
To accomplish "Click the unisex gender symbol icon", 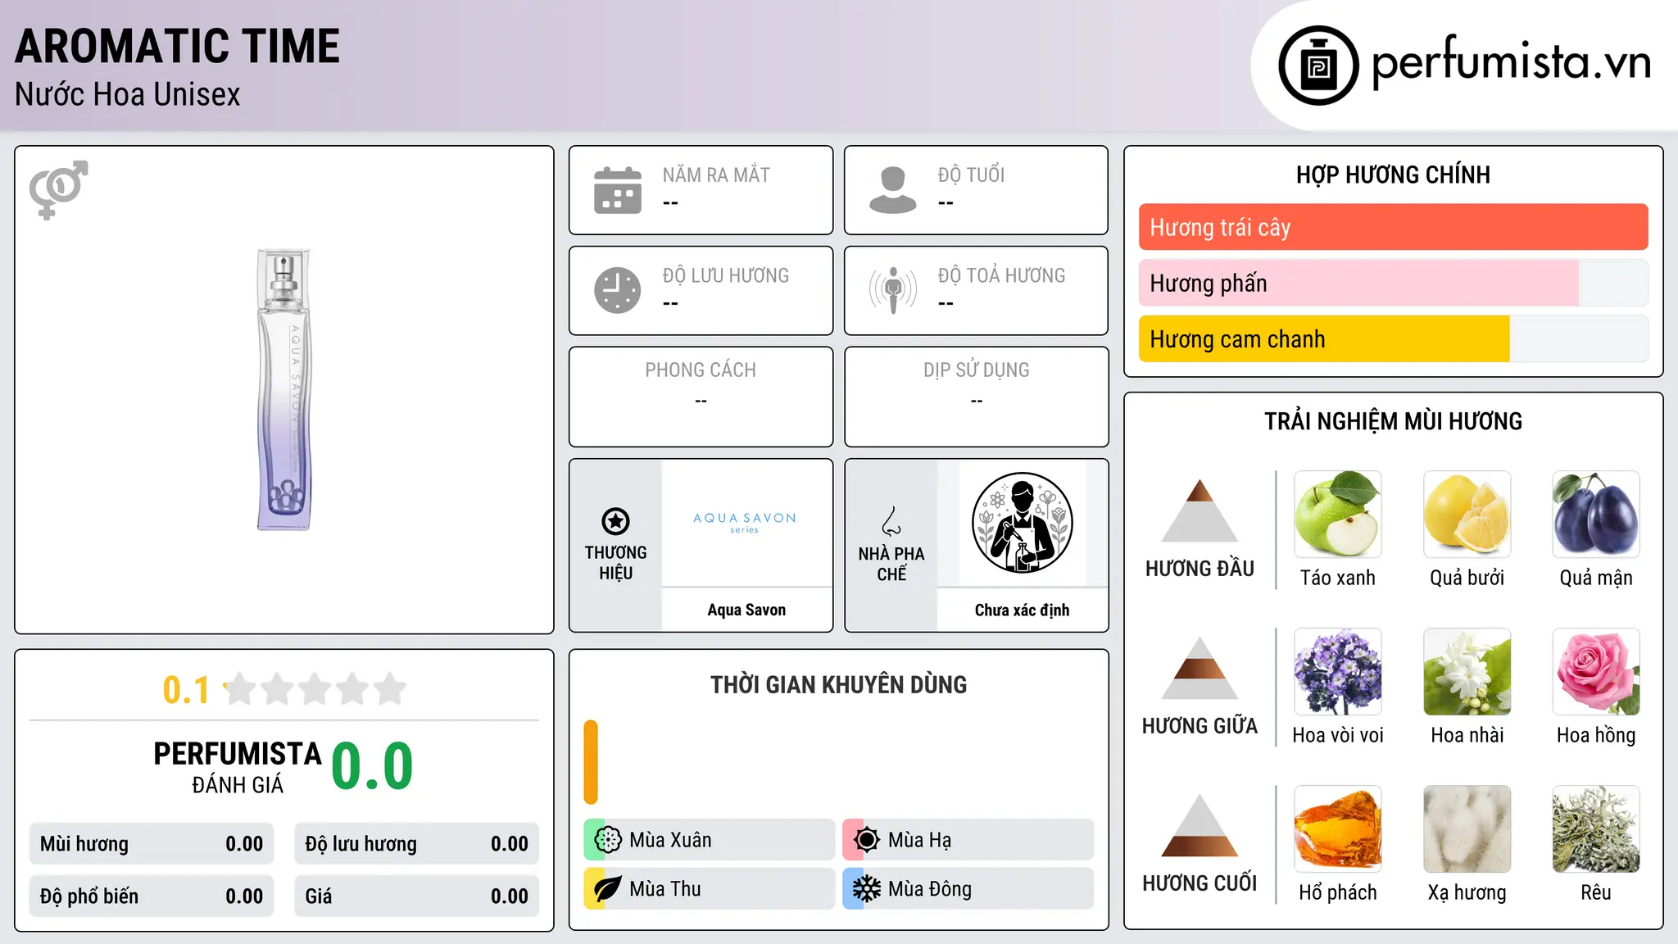I will 58,189.
